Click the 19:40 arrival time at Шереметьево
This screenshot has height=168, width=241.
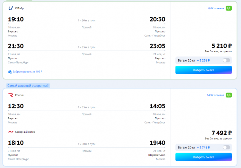coord(157,143)
